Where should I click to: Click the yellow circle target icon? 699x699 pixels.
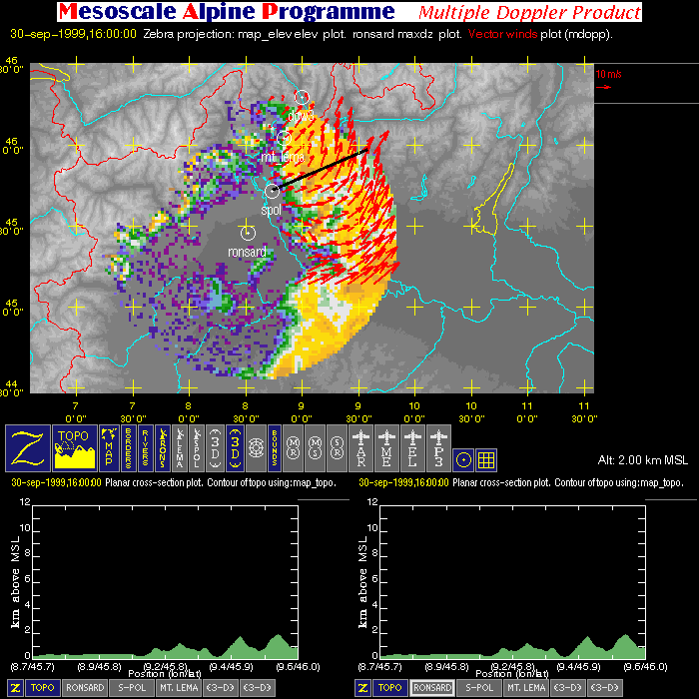[x=463, y=459]
